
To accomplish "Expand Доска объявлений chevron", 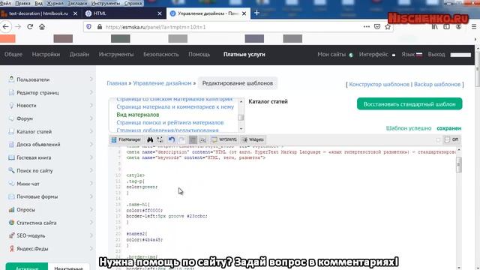I will click(x=91, y=144).
